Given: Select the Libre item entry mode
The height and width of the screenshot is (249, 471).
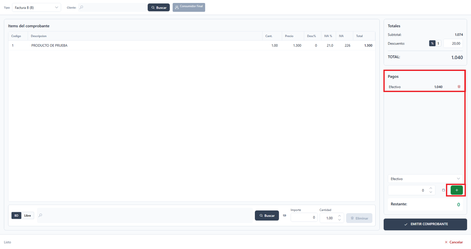Looking at the screenshot, I should pos(28,215).
